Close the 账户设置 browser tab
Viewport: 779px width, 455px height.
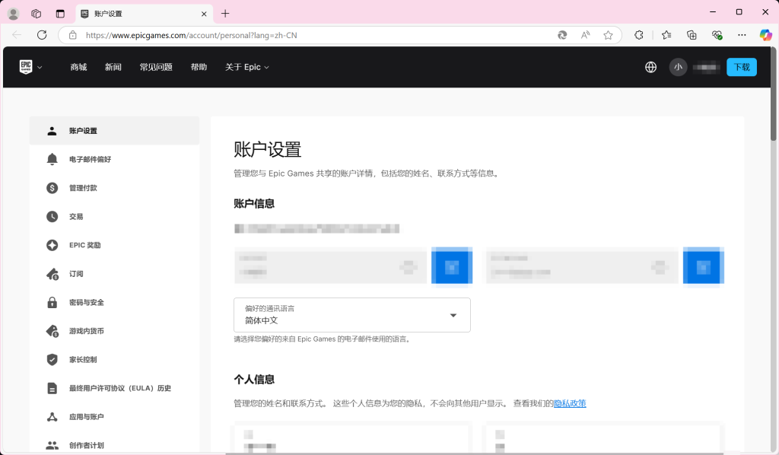[204, 14]
